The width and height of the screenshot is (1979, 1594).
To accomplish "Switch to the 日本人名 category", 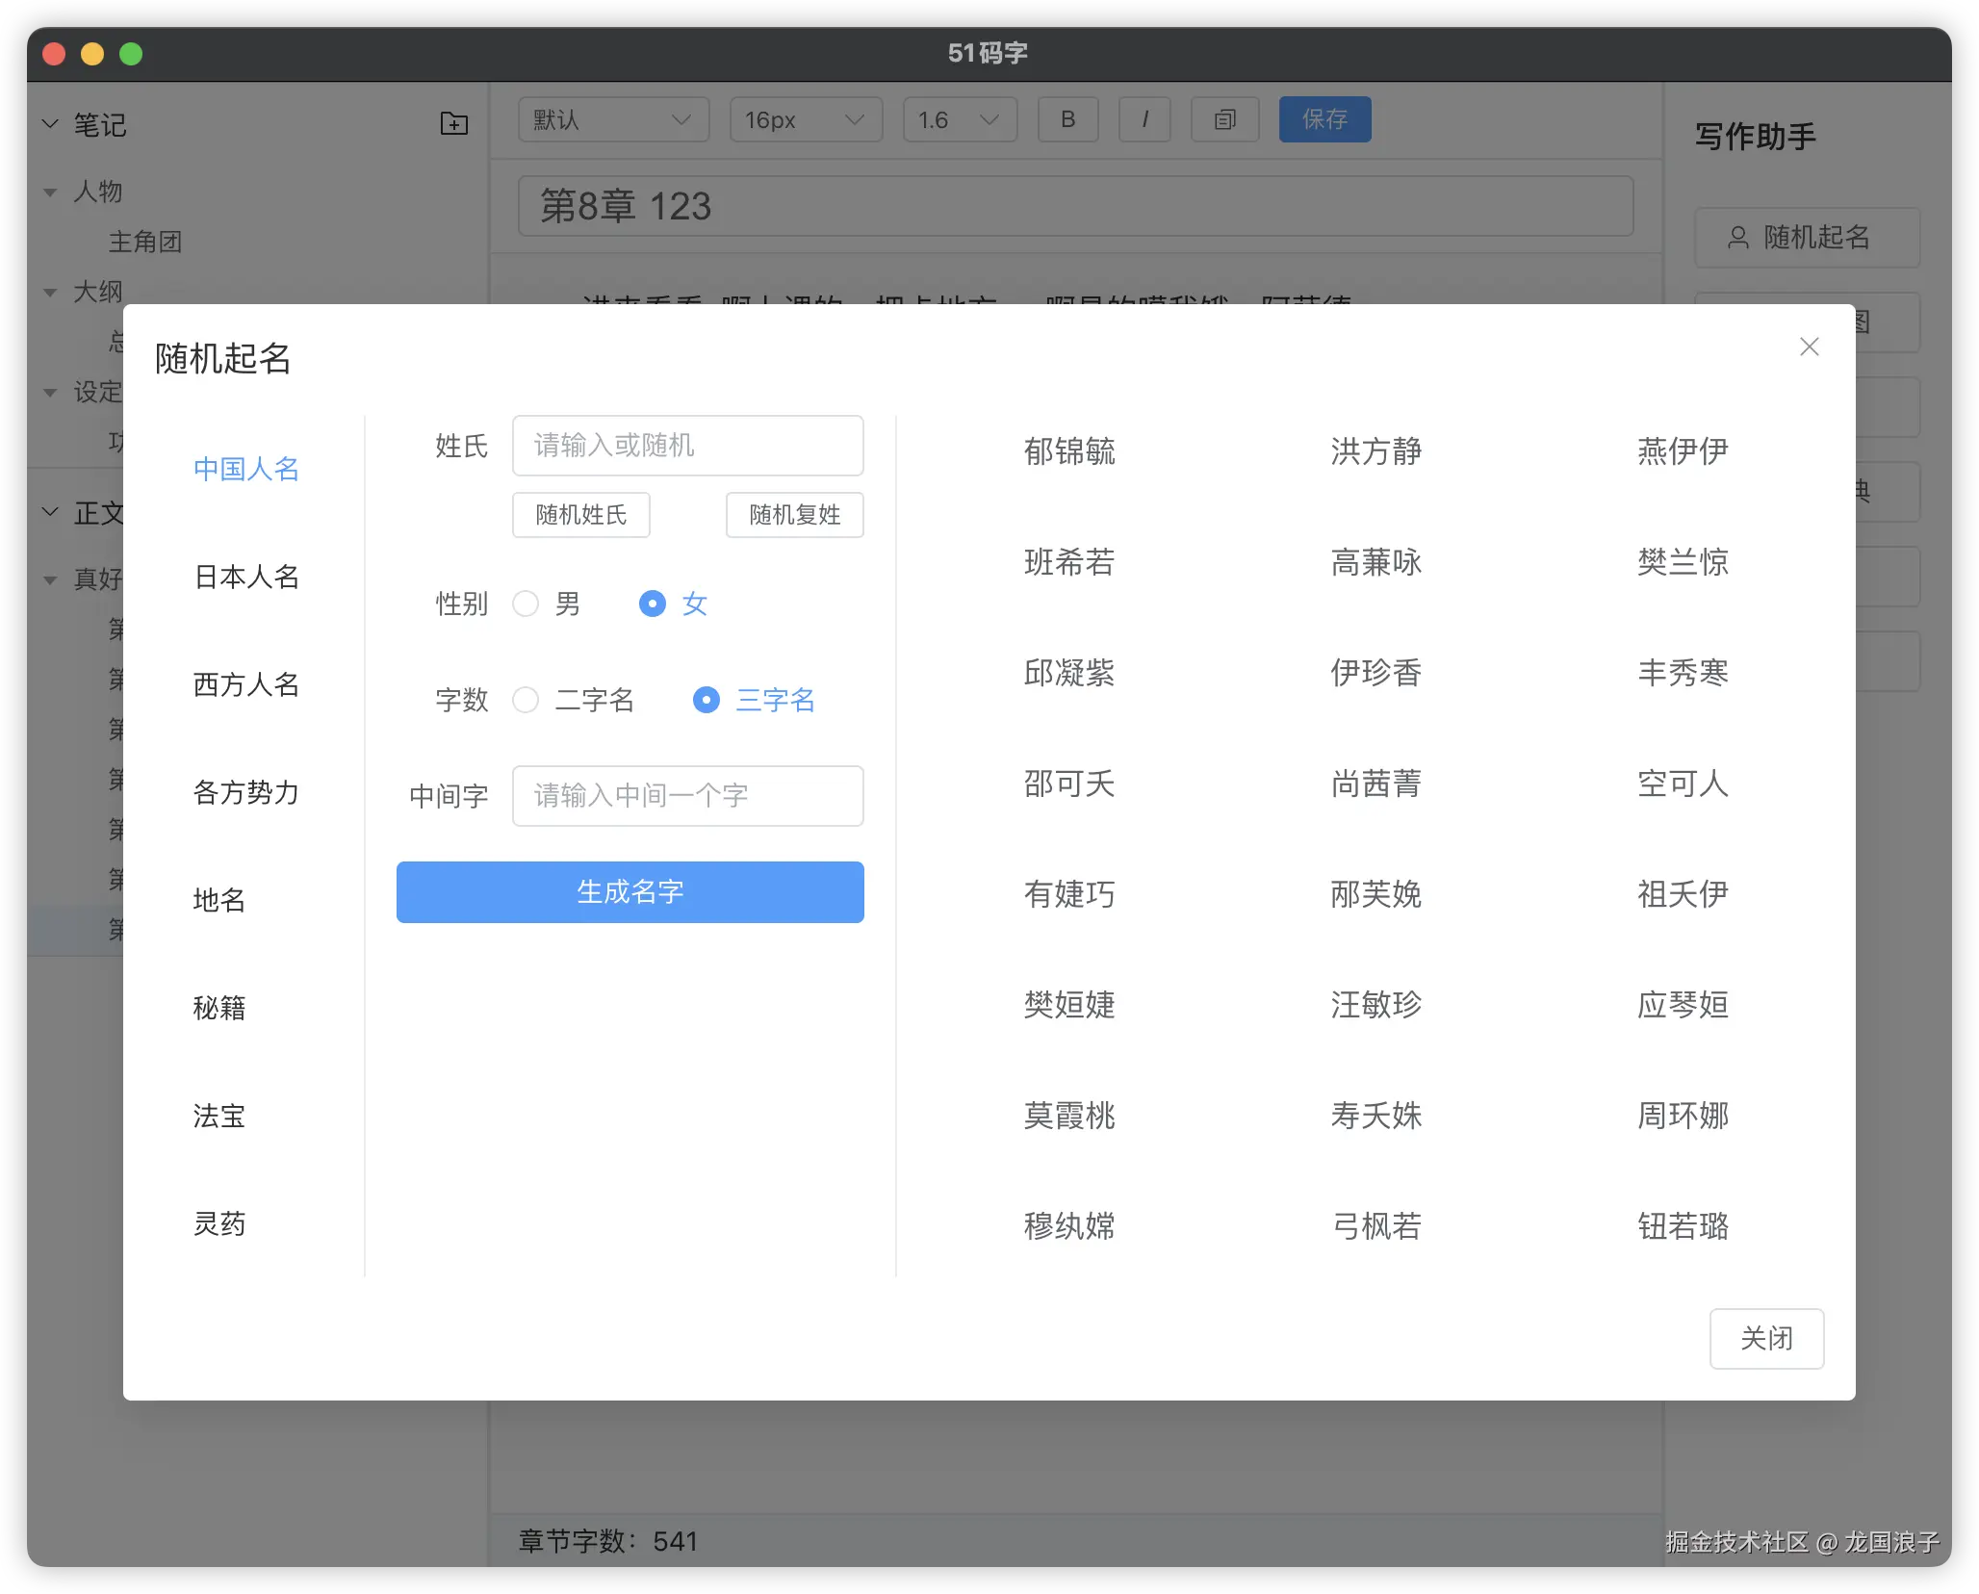I will tap(245, 578).
